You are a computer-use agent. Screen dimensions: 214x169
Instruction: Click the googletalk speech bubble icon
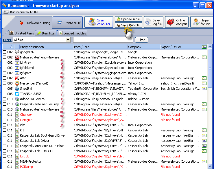17,52
